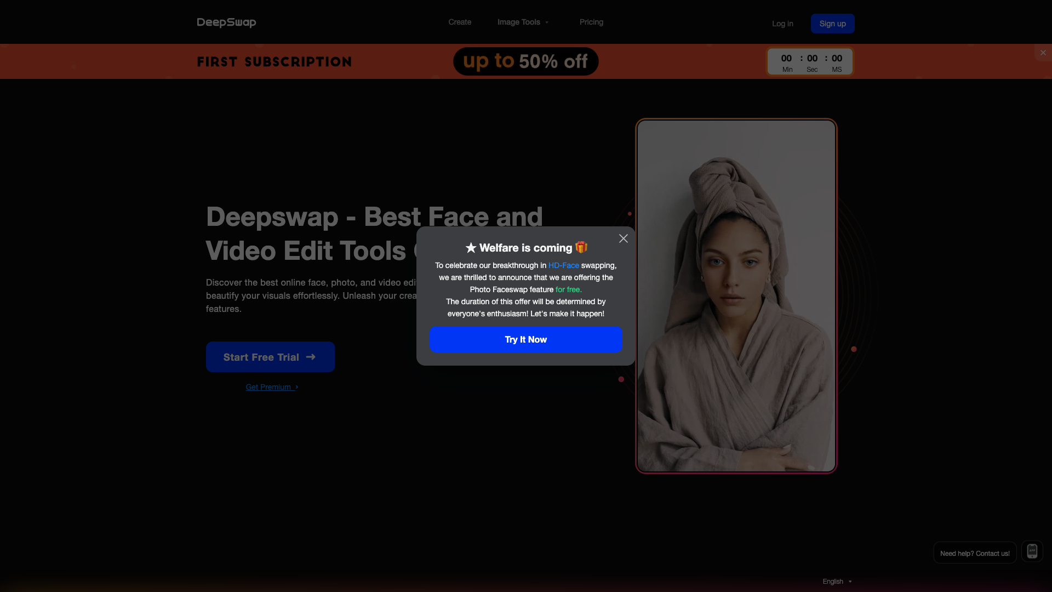Go to the Pricing page

coord(591,22)
